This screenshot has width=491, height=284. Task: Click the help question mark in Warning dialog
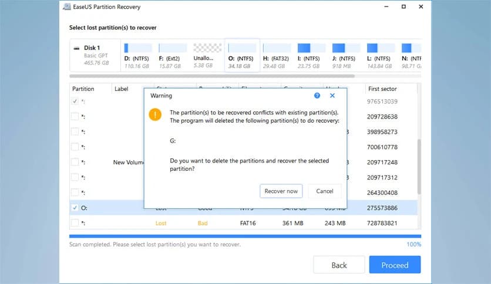(x=317, y=96)
